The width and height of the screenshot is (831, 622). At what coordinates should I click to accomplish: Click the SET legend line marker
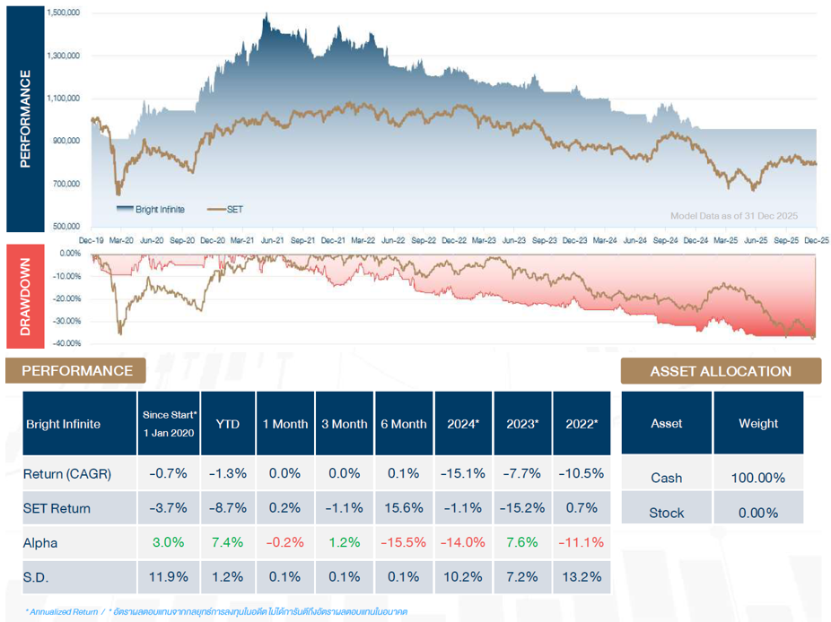tap(215, 209)
